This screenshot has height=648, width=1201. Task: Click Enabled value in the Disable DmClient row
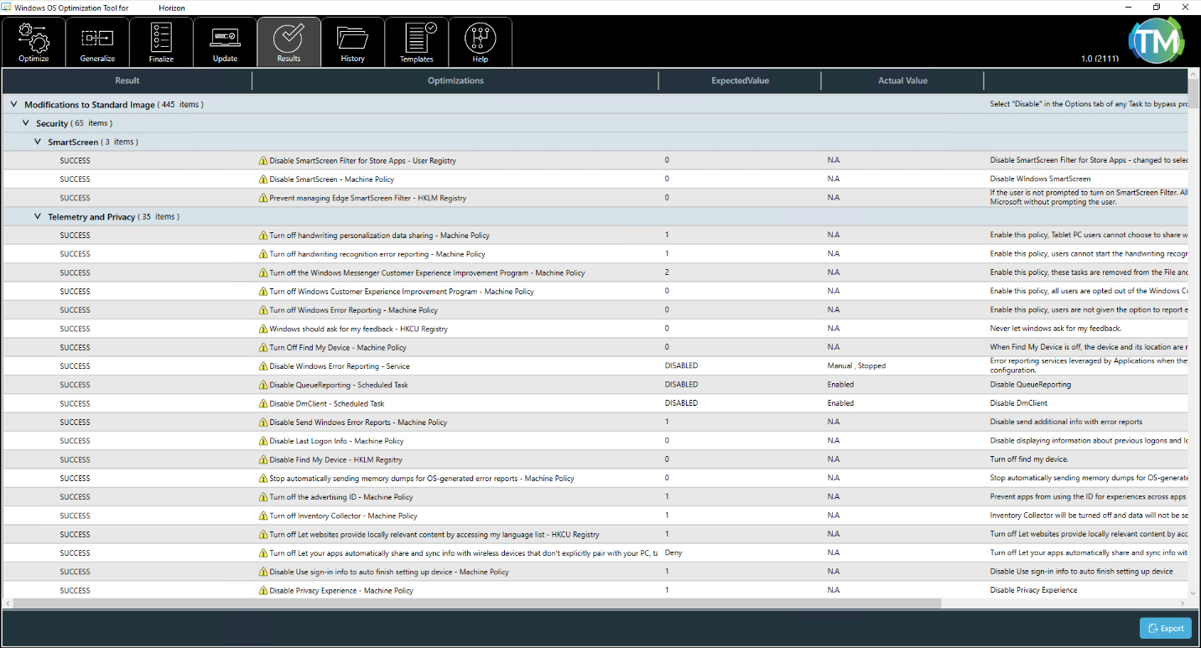point(840,403)
